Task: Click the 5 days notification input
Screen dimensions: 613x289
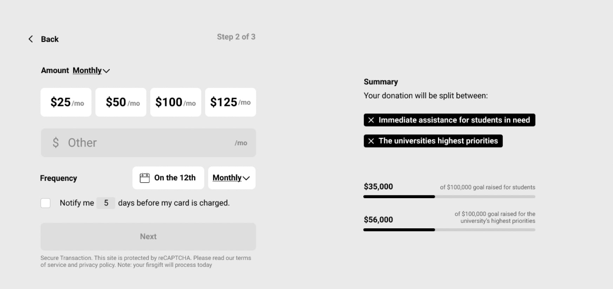Action: [x=106, y=203]
